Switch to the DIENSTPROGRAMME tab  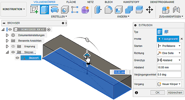coord(162,2)
